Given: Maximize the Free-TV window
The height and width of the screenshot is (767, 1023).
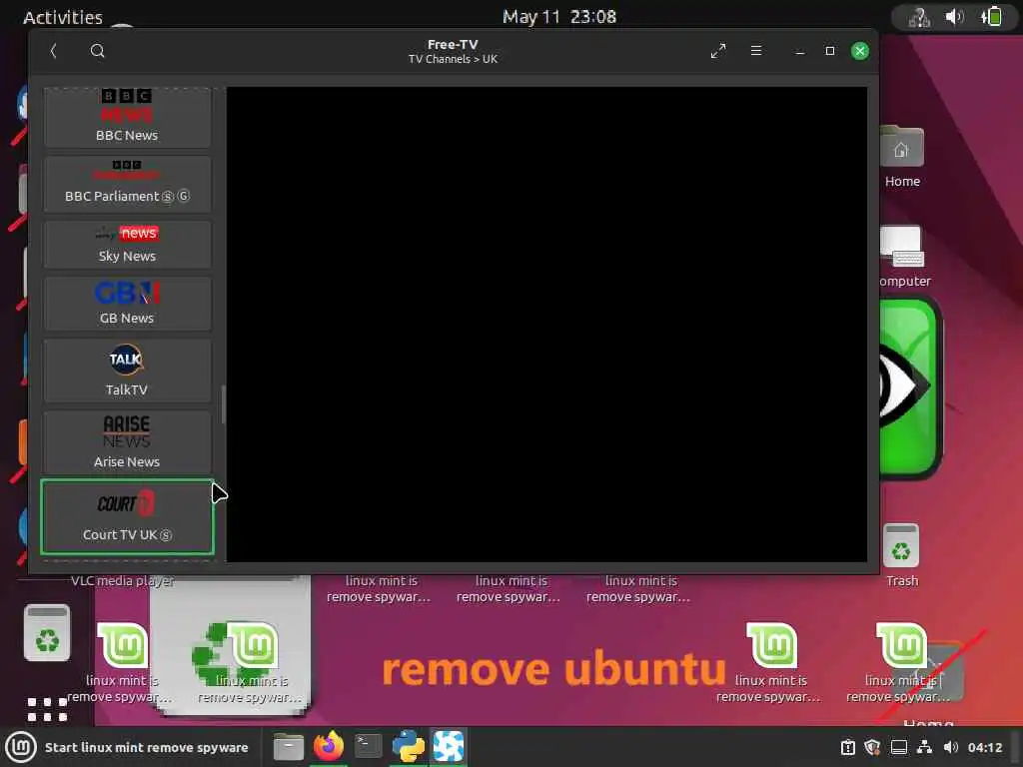Looking at the screenshot, I should 830,51.
